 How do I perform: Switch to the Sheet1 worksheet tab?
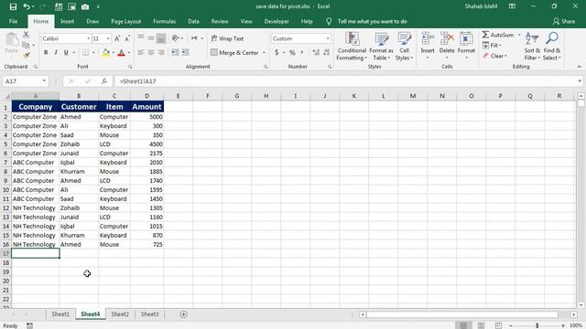tap(60, 314)
